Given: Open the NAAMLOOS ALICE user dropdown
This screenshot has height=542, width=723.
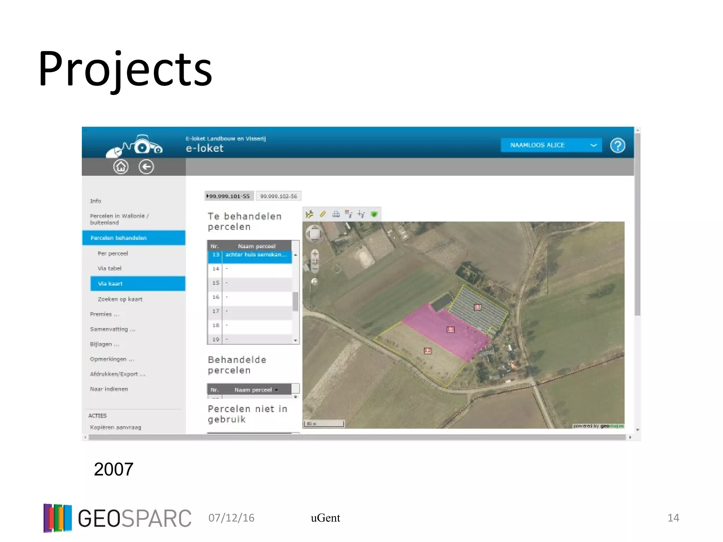Looking at the screenshot, I should [551, 145].
